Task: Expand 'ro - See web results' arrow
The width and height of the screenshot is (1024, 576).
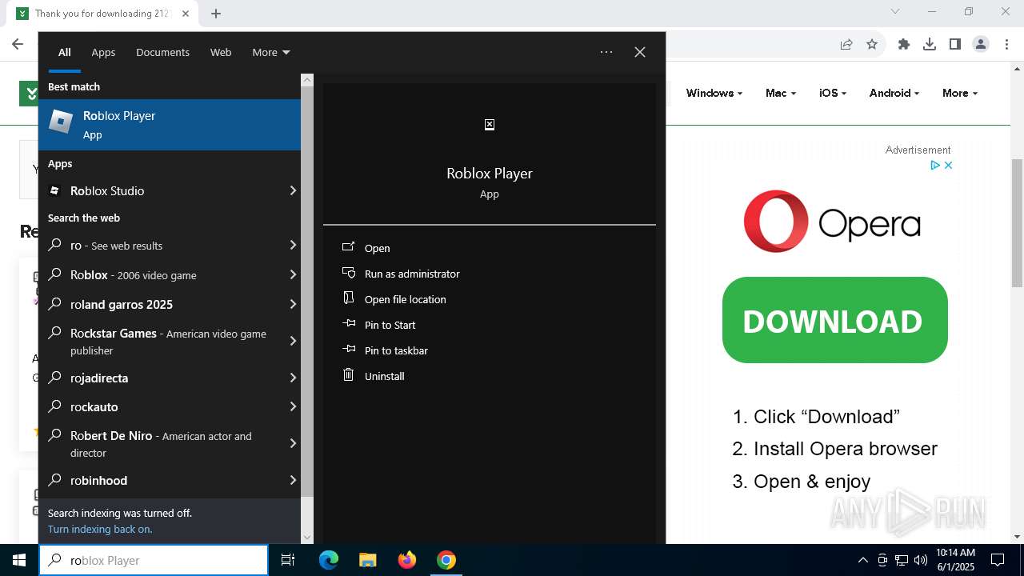Action: point(293,245)
